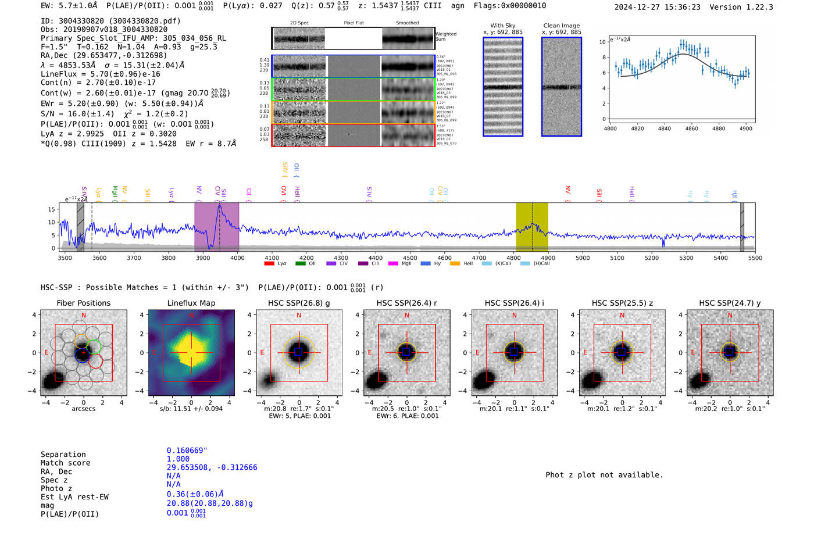Click the Obs: 20190907v018_3004330820 line
Viewport: 814px width, 554px height.
104,29
